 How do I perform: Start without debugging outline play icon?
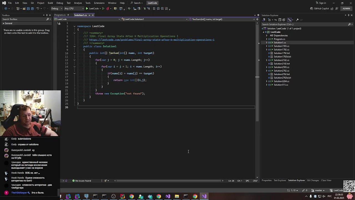(103, 9)
